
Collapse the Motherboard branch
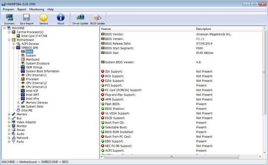(9, 40)
